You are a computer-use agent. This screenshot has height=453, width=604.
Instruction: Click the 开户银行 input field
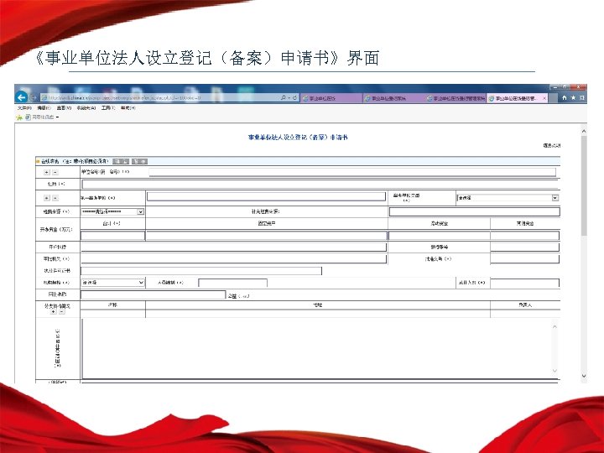coord(233,247)
